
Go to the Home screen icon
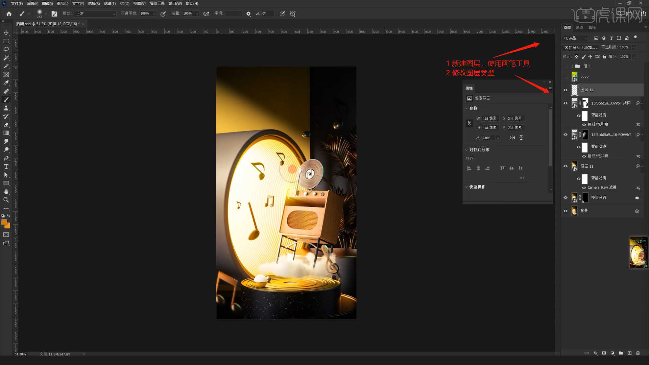click(x=9, y=14)
